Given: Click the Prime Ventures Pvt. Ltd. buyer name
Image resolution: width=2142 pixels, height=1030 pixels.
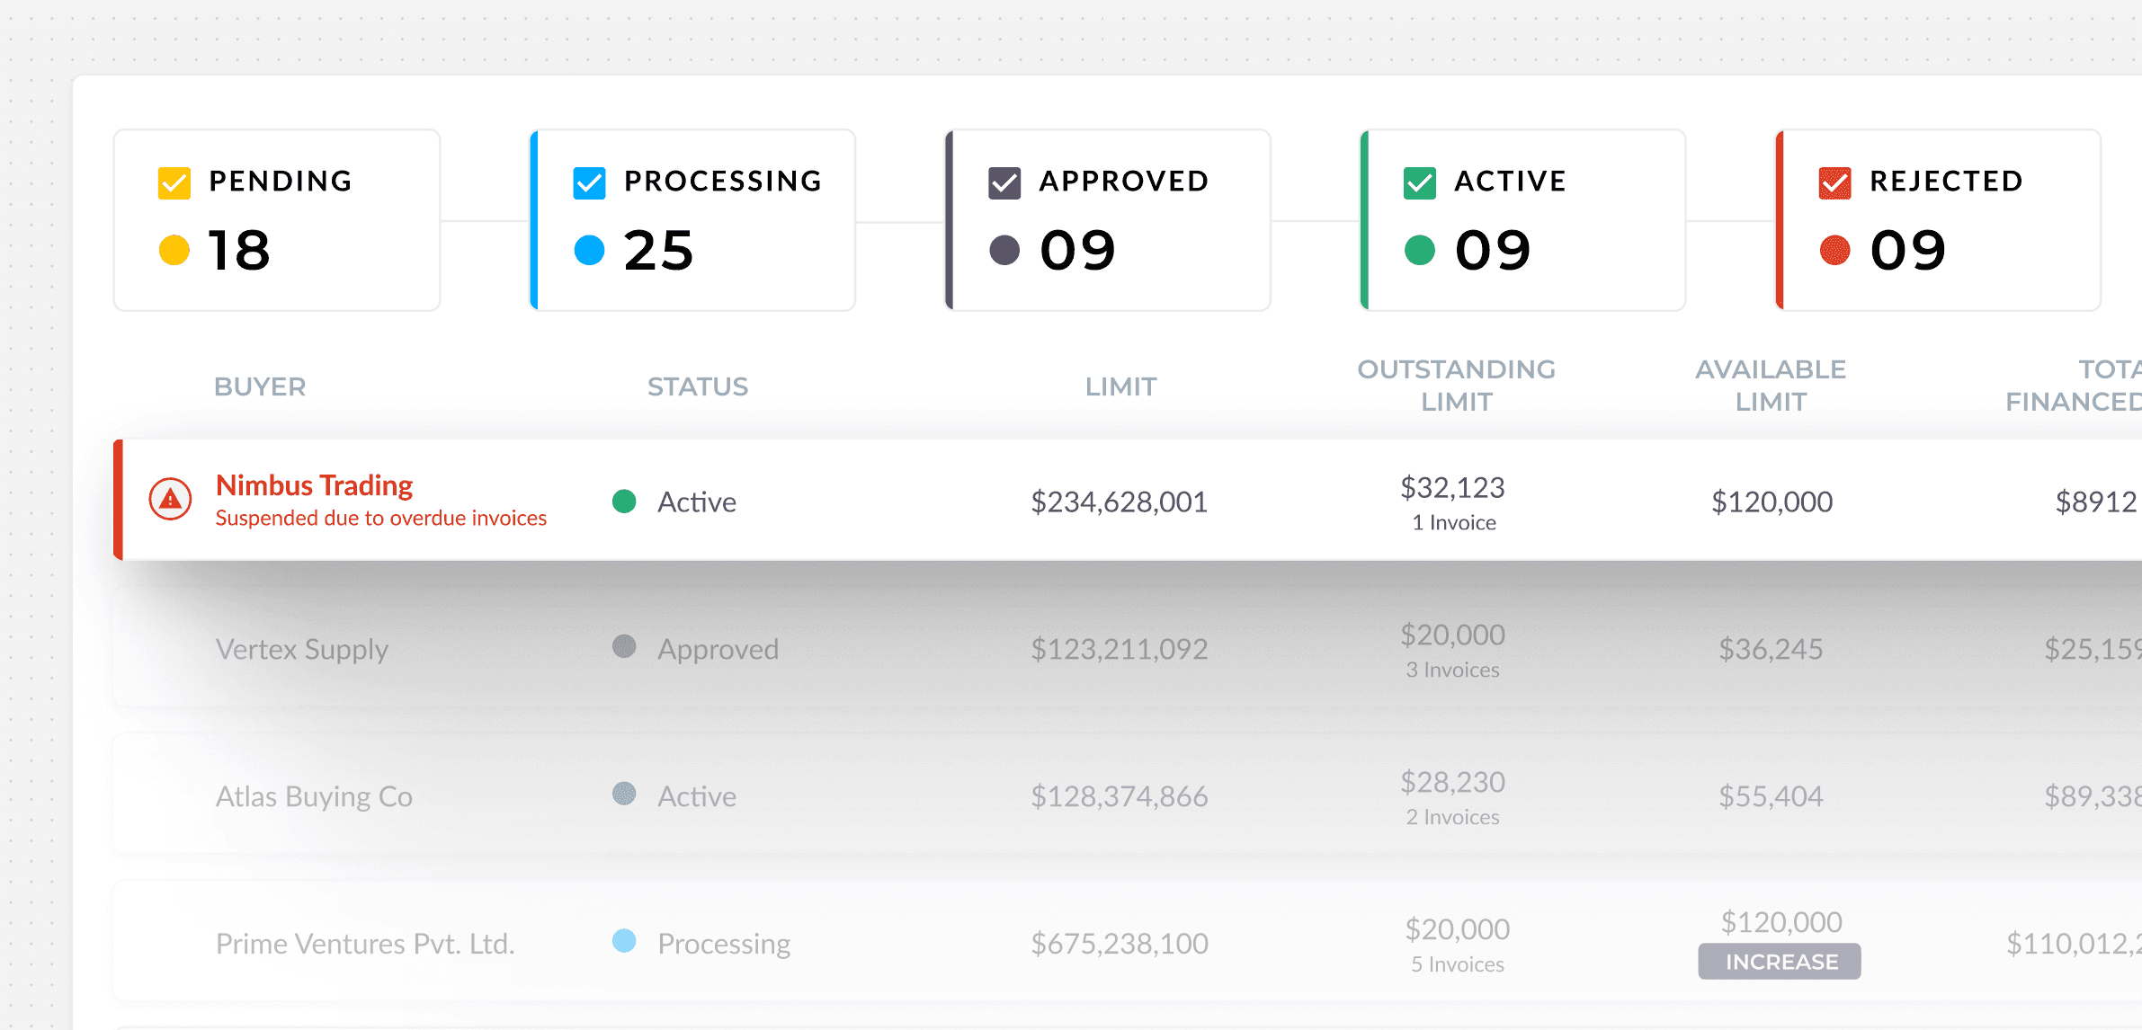Looking at the screenshot, I should tap(365, 944).
